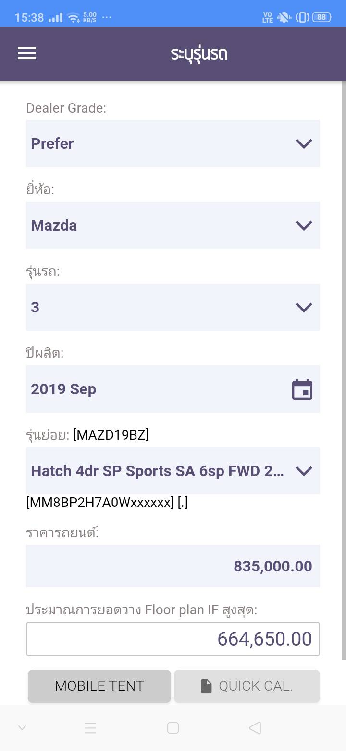Tap the Wi-Fi signal icon in status bar
The width and height of the screenshot is (346, 751).
pos(74,18)
